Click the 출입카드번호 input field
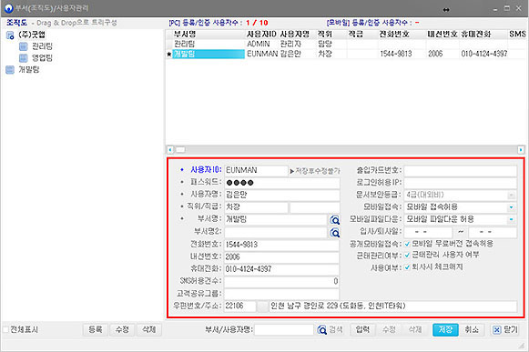 pos(461,170)
